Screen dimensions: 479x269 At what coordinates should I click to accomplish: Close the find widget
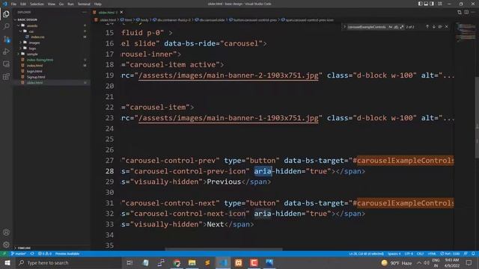point(447,27)
